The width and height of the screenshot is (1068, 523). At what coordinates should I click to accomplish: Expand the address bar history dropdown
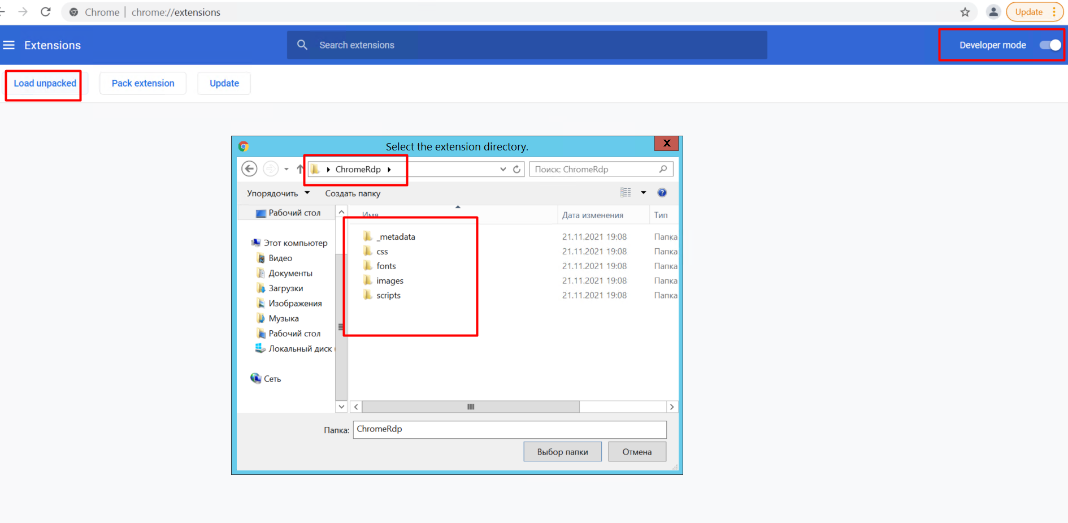point(503,169)
